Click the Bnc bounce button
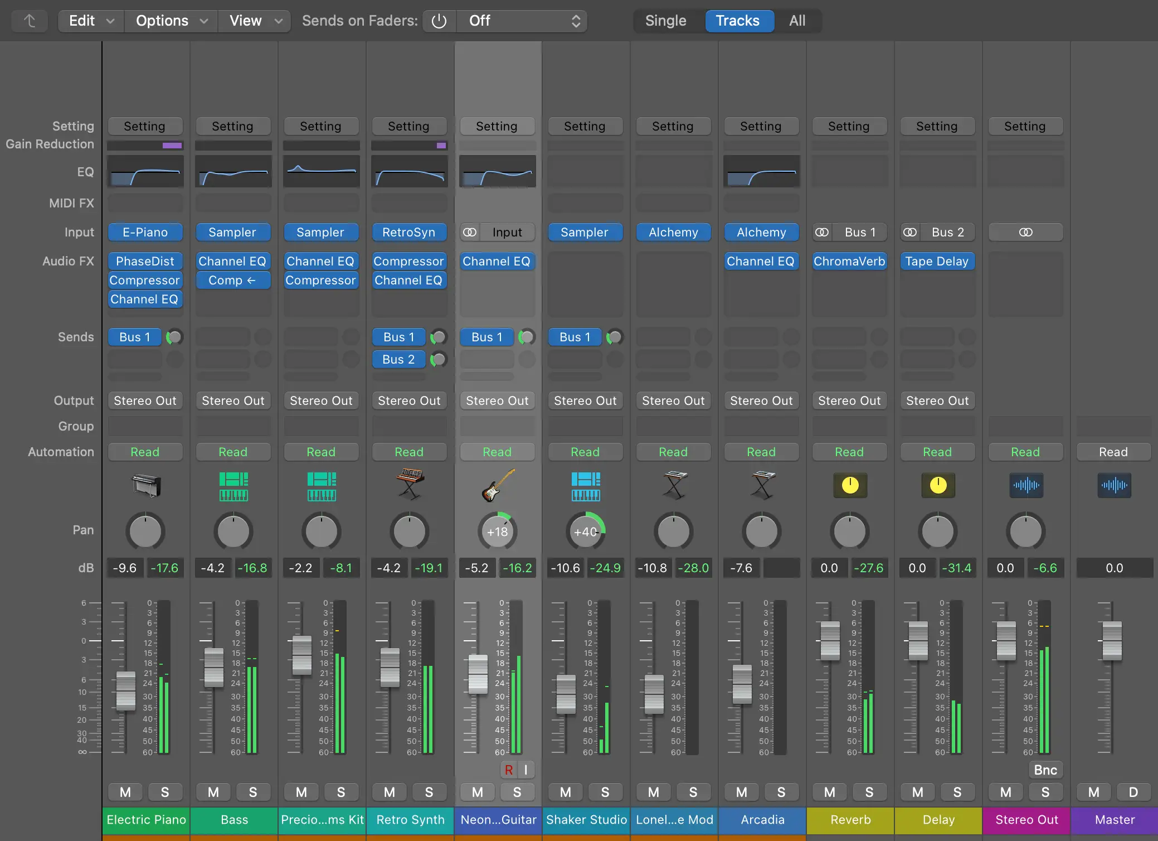1158x841 pixels. 1045,770
